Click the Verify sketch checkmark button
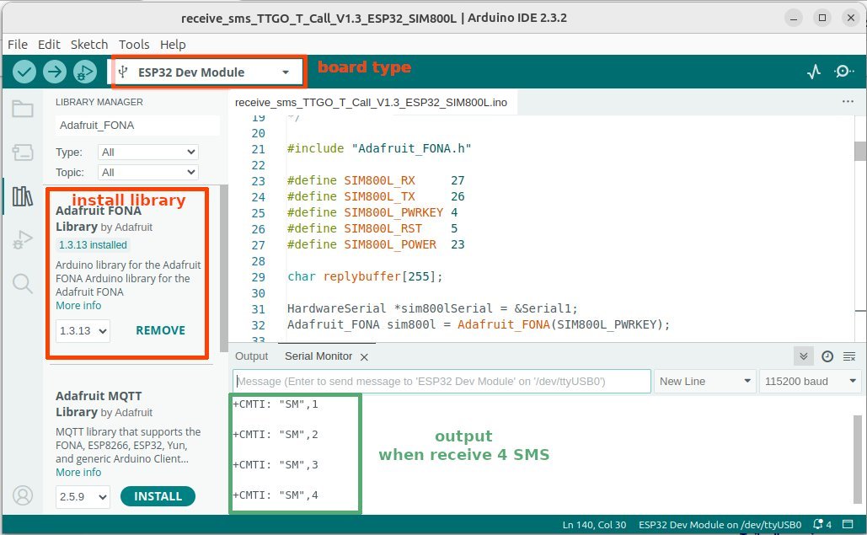Image resolution: width=867 pixels, height=535 pixels. coord(24,72)
